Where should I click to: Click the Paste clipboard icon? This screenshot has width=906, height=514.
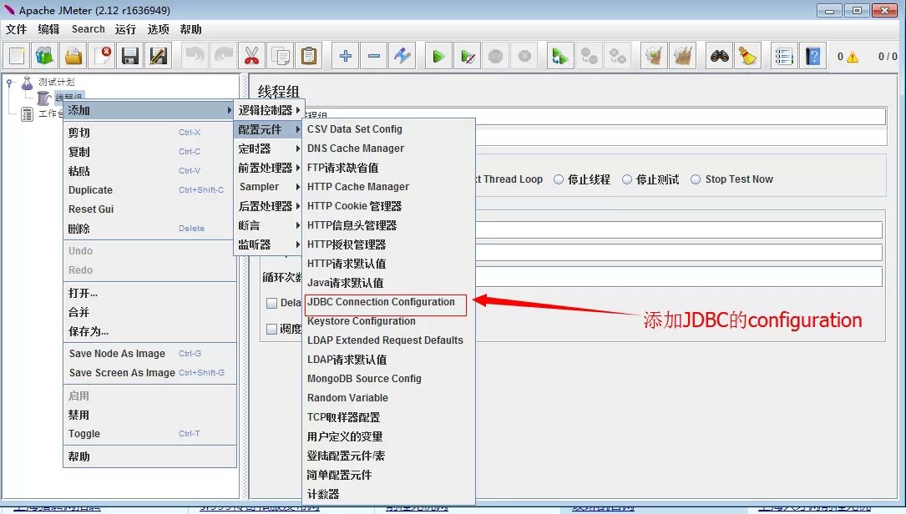point(309,56)
